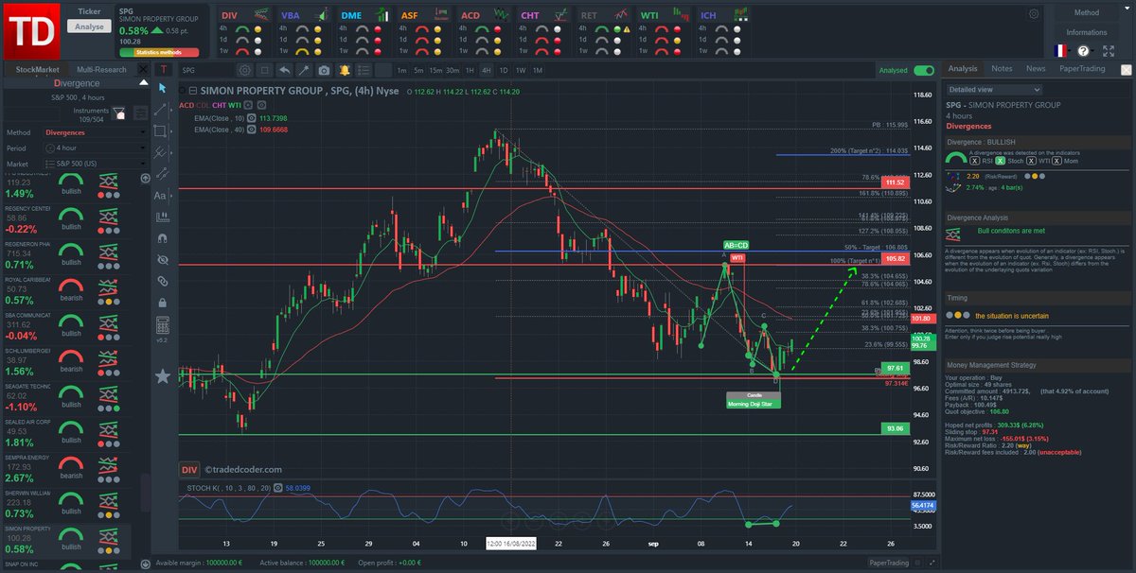
Task: Click the square layout icon in toolbar
Action: pyautogui.click(x=265, y=70)
